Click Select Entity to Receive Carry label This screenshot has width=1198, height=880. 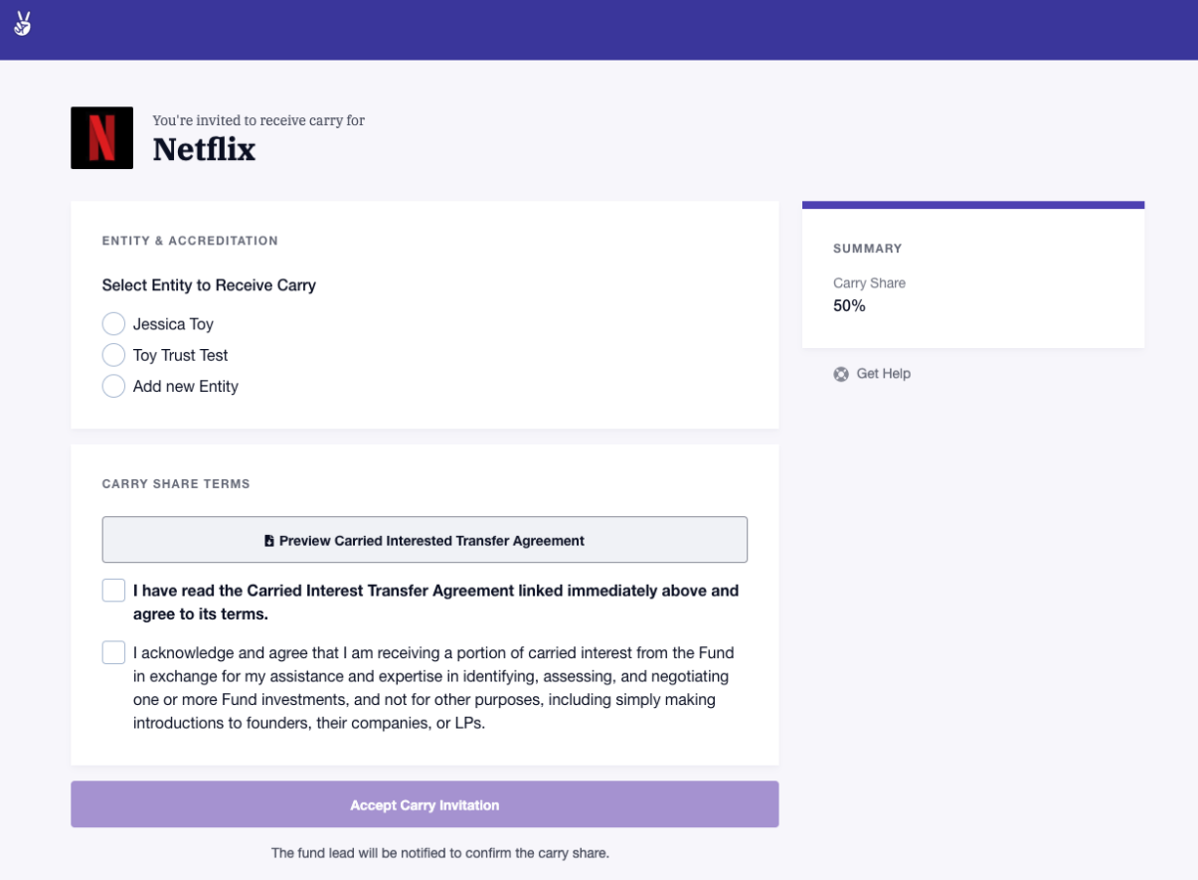coord(209,285)
